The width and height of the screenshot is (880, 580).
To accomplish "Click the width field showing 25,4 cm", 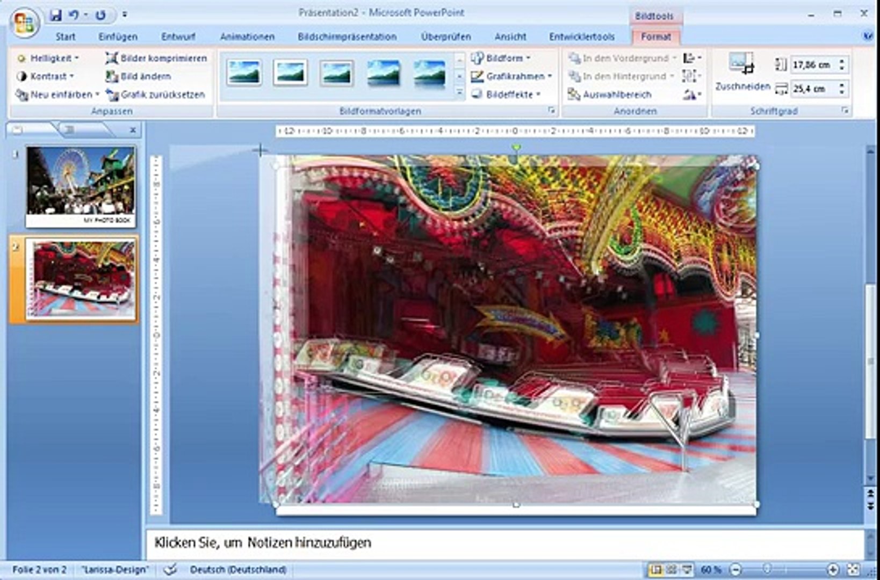I will click(x=813, y=89).
